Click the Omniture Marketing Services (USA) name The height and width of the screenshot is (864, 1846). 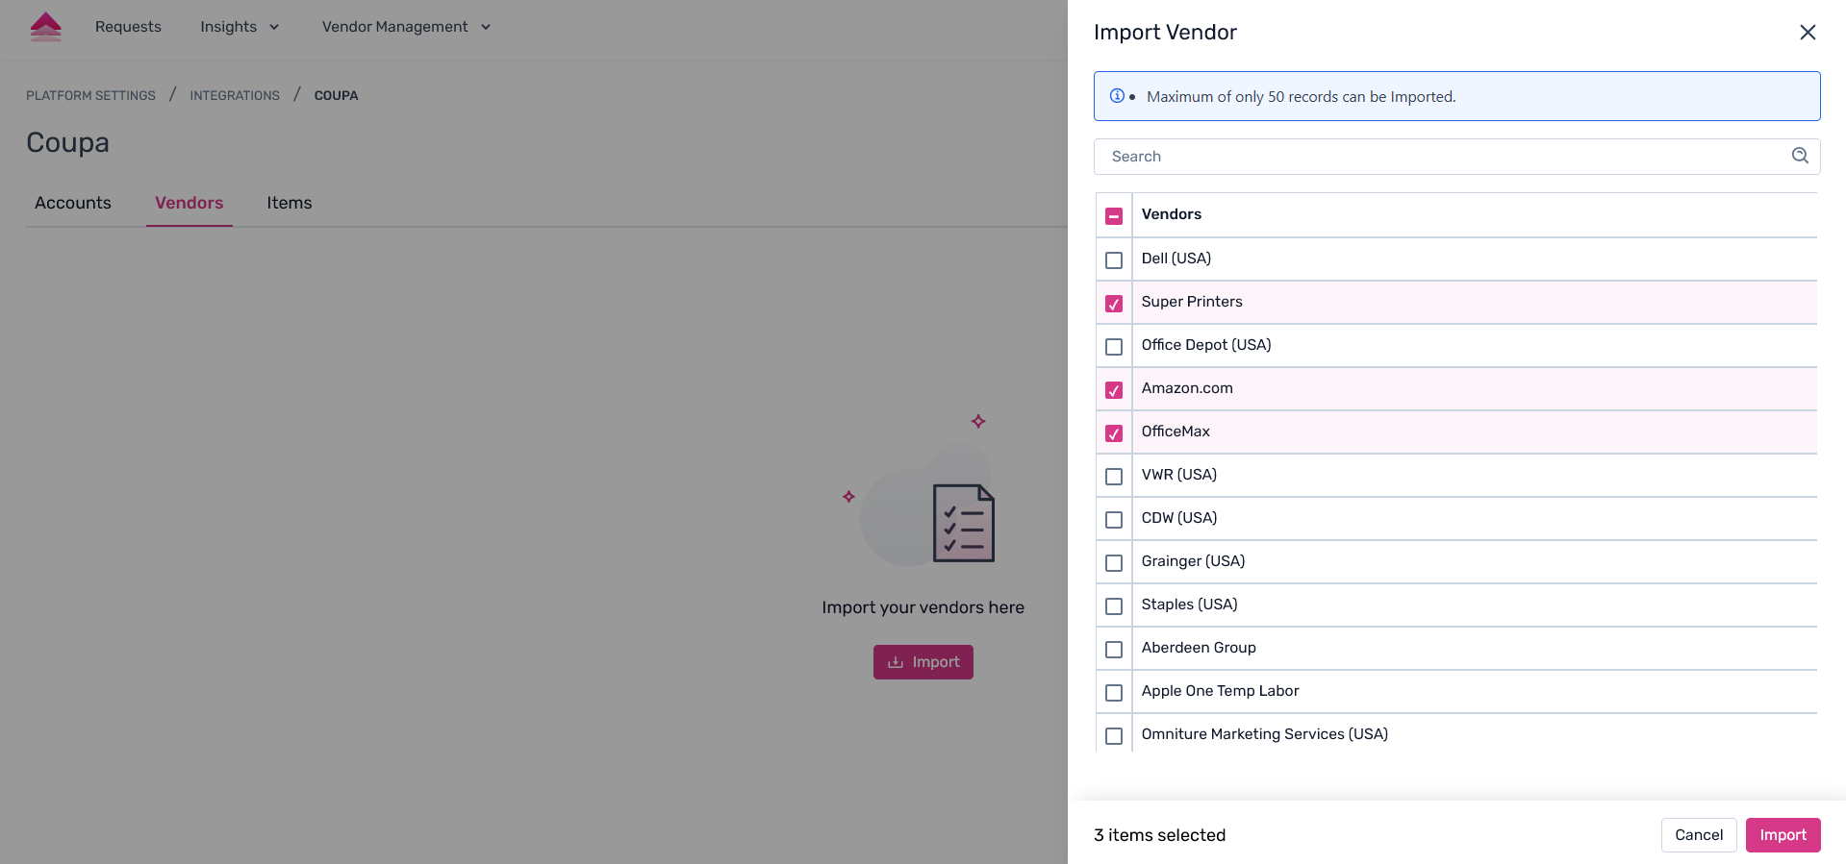(x=1265, y=734)
